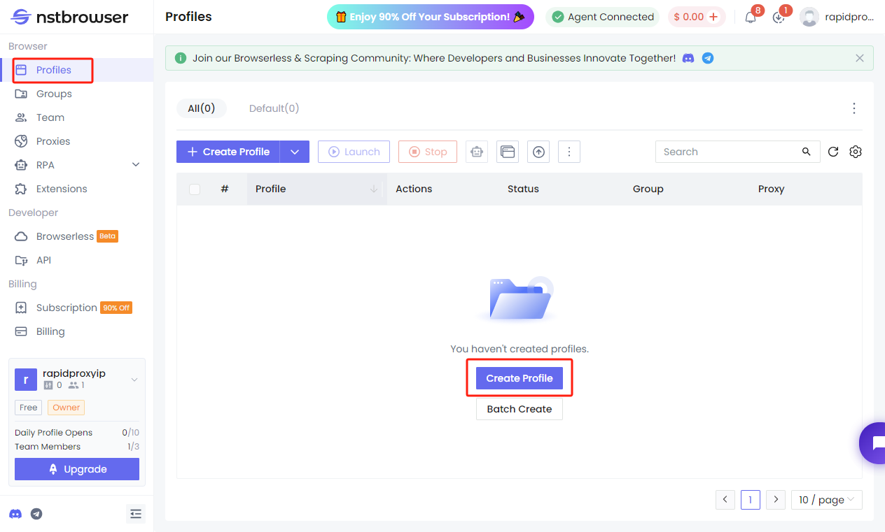Toggle the select-all checkbox
885x532 pixels.
[x=195, y=189]
